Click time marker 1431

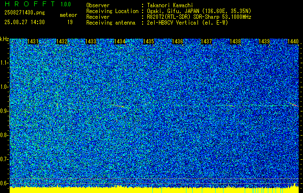click(x=33, y=41)
